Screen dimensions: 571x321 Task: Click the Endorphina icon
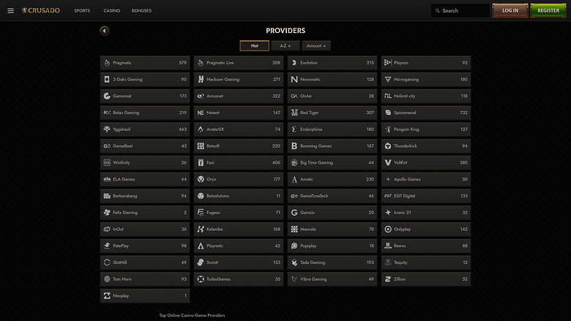click(294, 129)
